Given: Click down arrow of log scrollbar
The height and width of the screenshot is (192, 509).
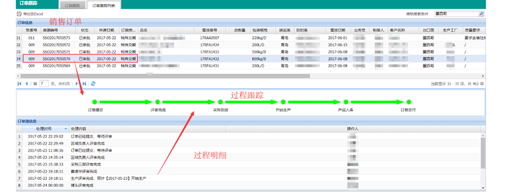Looking at the screenshot, I should pos(483,187).
